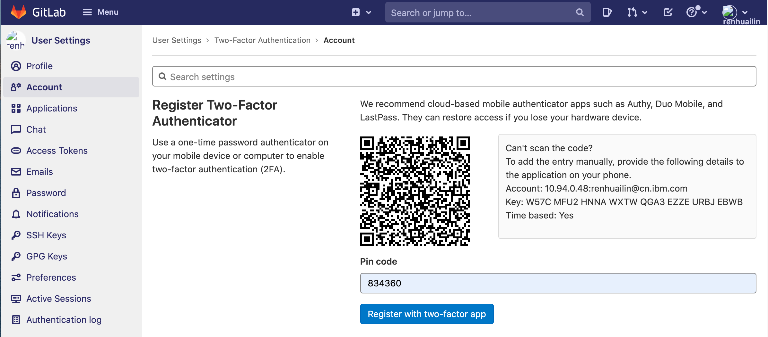
Task: Click the User Settings sidebar avatar
Action: point(15,40)
